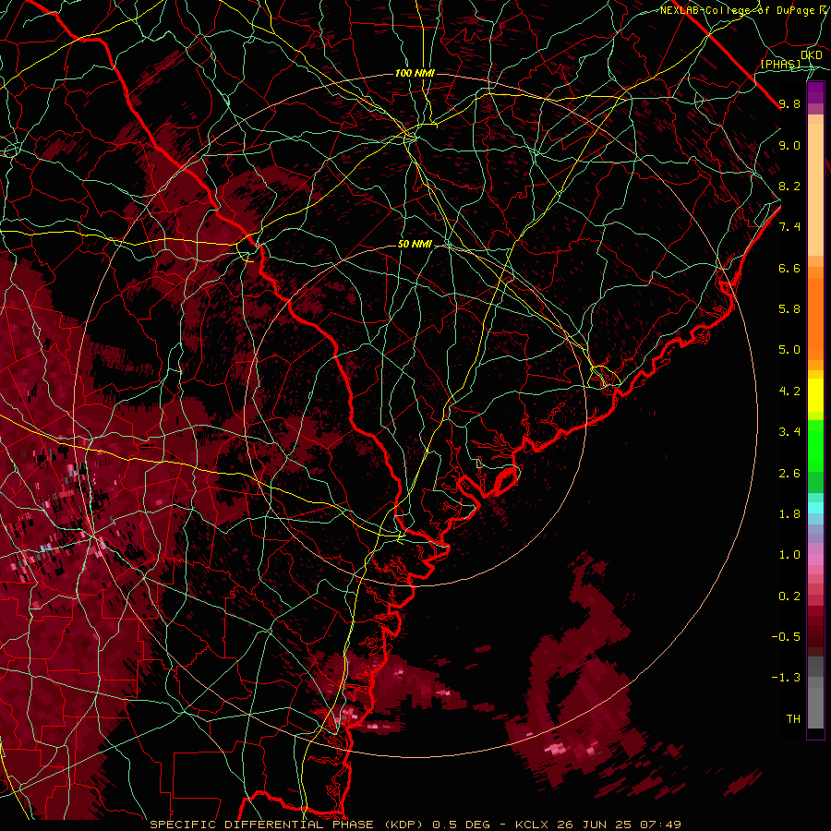
Task: Click the "[PHAS]" label near the legend
Action: click(780, 64)
